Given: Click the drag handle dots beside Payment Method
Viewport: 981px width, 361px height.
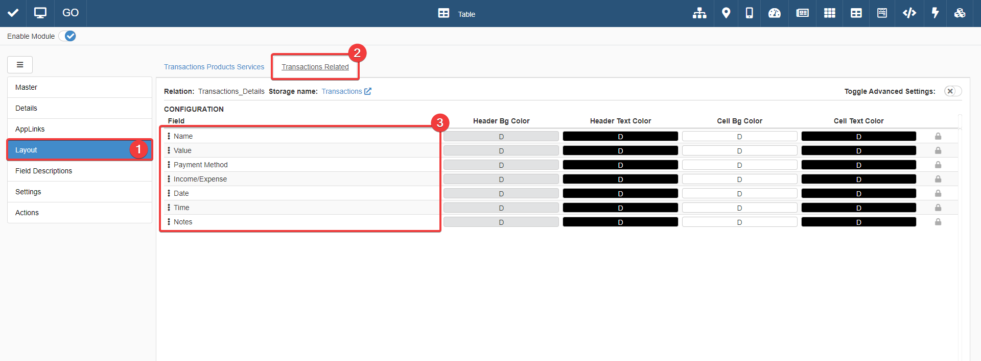Looking at the screenshot, I should 169,165.
